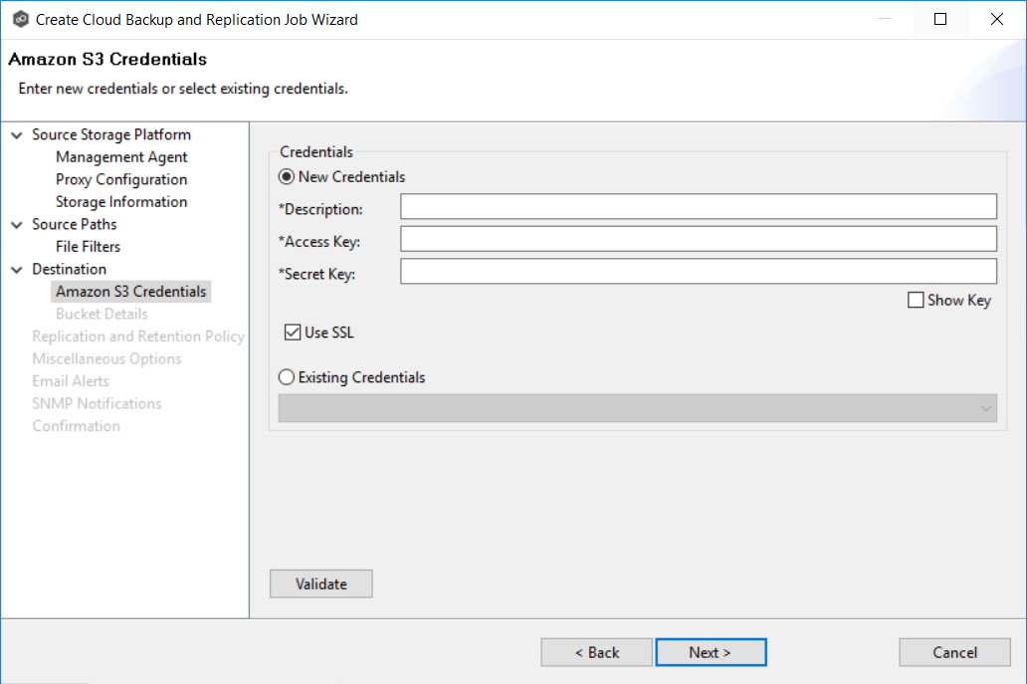Image resolution: width=1027 pixels, height=684 pixels.
Task: Open the Proxy Configuration step
Action: coord(121,179)
